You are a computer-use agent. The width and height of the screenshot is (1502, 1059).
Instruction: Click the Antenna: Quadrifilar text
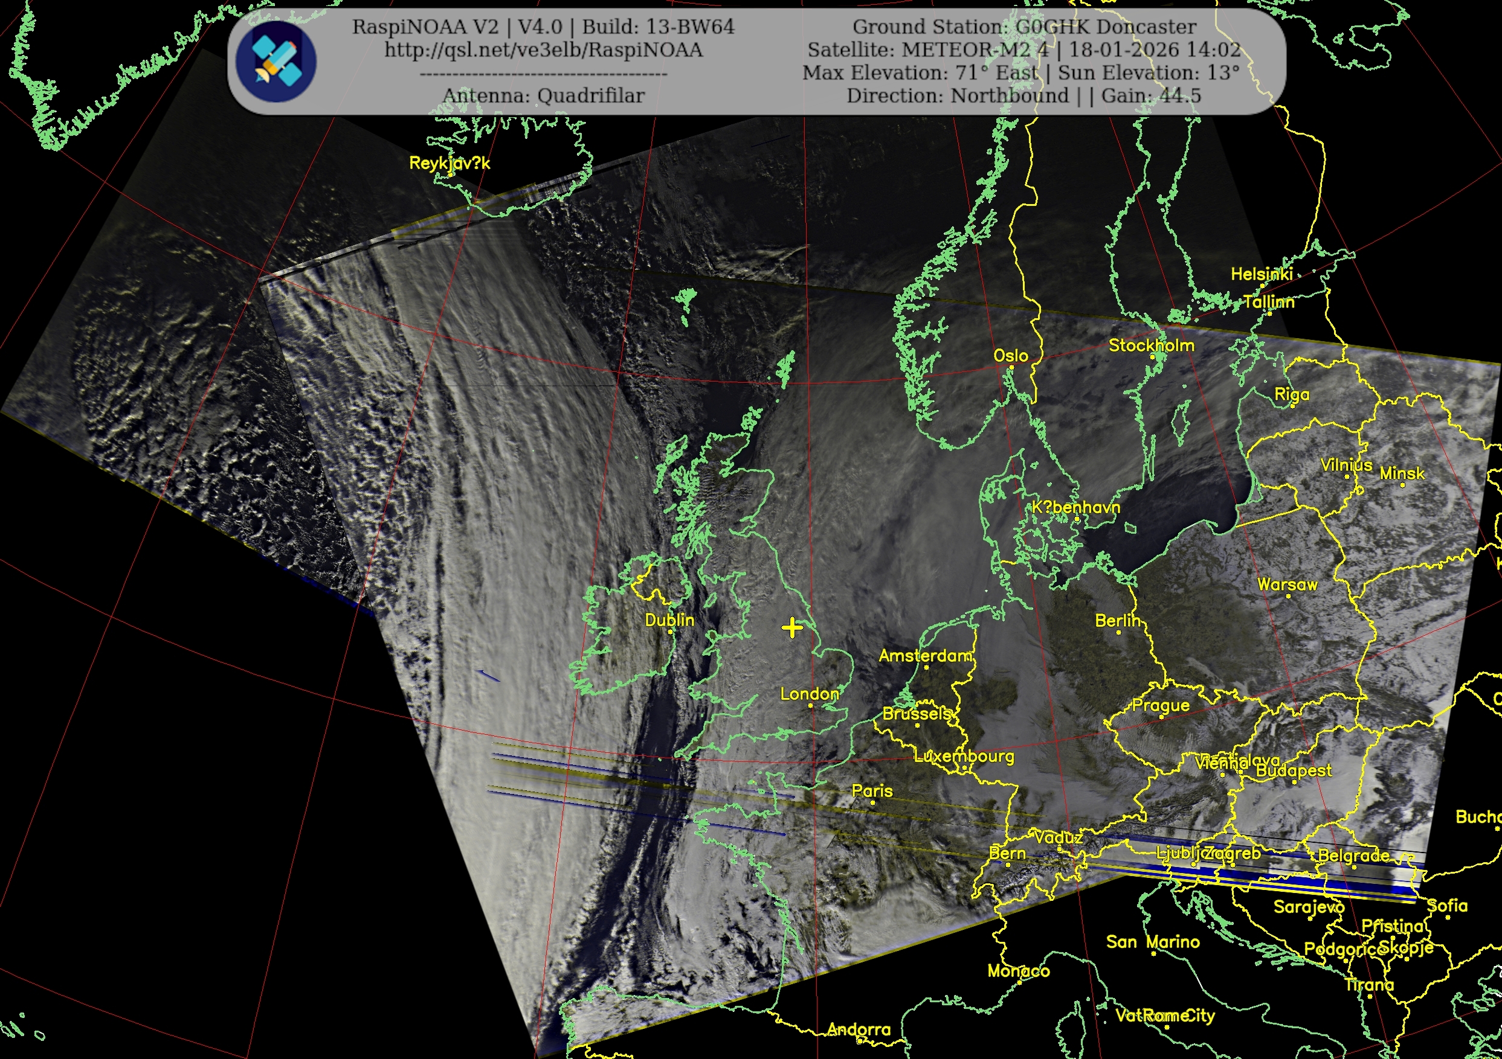tap(543, 95)
